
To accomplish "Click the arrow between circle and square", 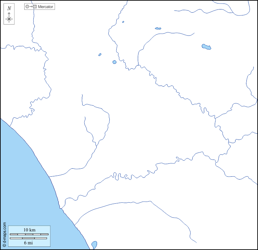I will [x=31, y=7].
